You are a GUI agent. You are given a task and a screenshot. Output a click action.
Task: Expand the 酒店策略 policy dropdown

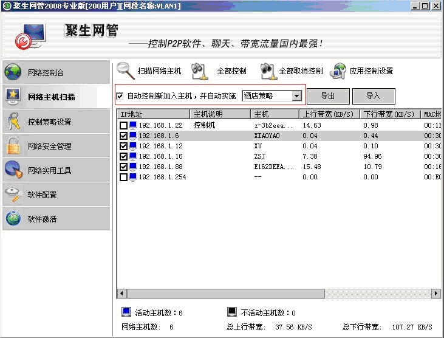(x=296, y=96)
